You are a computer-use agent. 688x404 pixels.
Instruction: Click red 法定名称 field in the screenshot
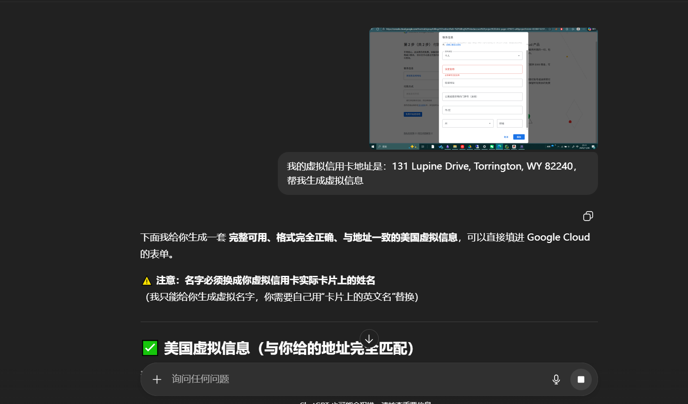(x=482, y=69)
